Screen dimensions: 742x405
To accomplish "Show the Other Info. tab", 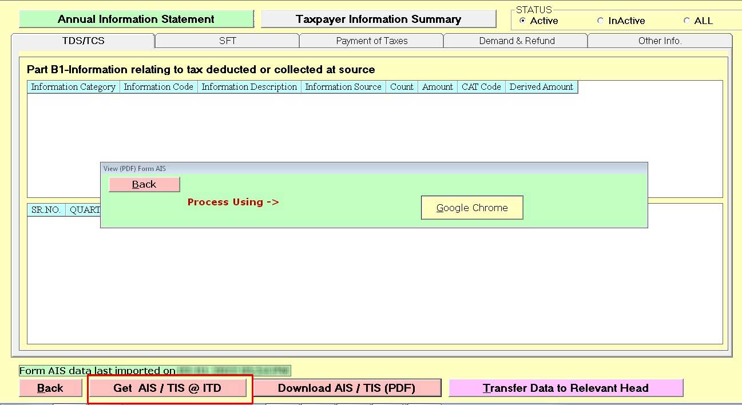I will coord(660,41).
